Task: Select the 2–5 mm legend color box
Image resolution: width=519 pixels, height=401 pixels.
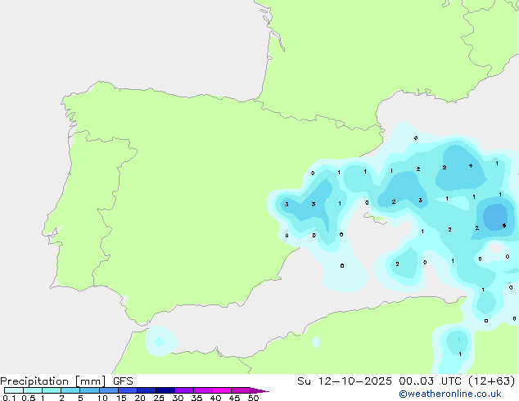Action: pos(70,390)
